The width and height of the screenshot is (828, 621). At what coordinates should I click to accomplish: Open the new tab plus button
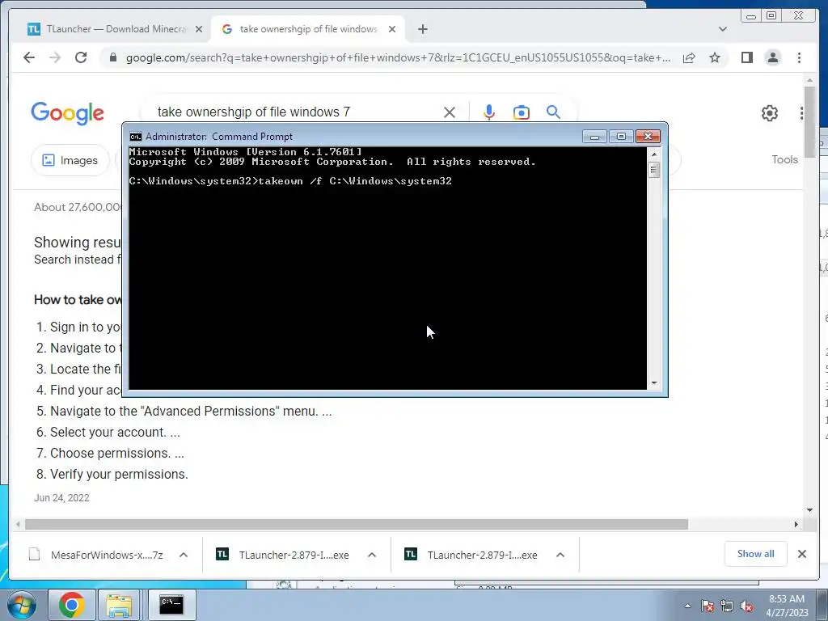pos(422,30)
